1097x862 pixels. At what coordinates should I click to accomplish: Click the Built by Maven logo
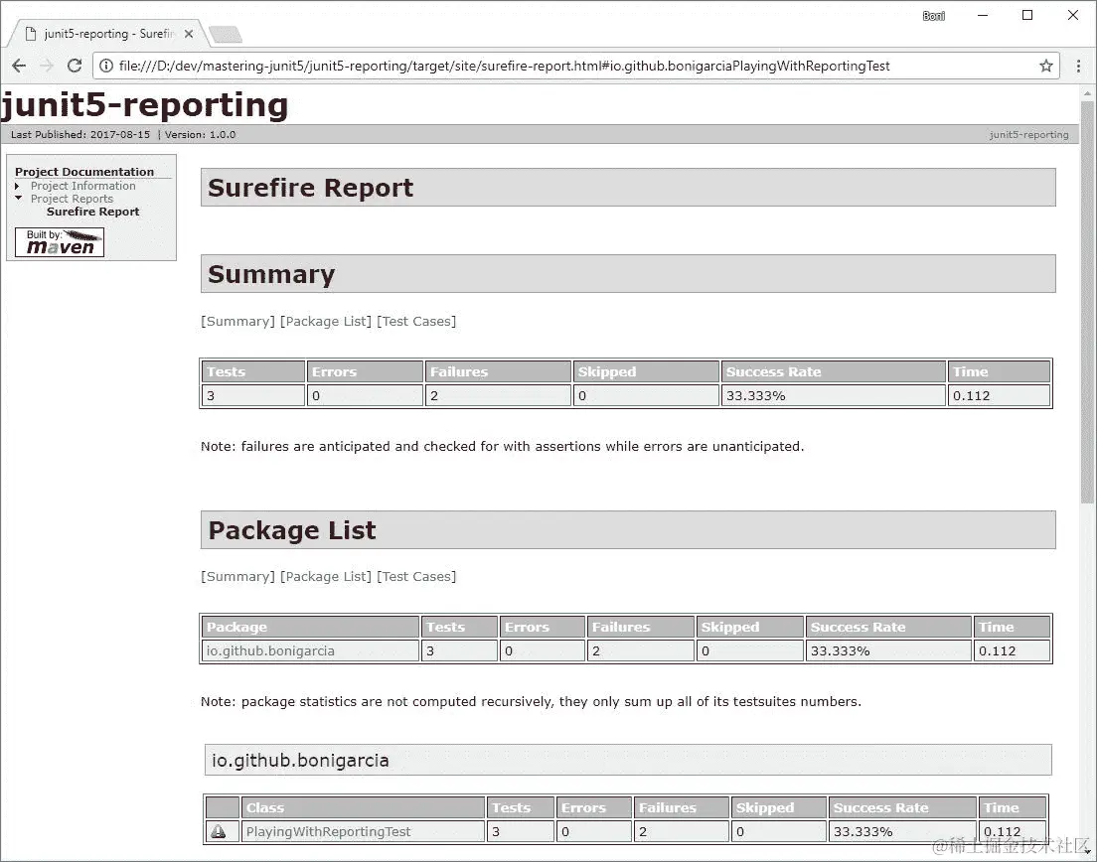pos(60,242)
